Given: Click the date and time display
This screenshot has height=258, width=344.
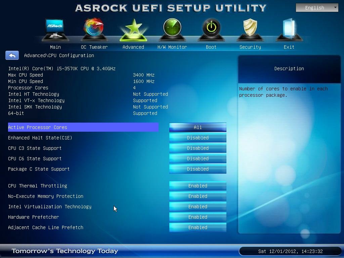Looking at the screenshot, I should tap(291, 251).
